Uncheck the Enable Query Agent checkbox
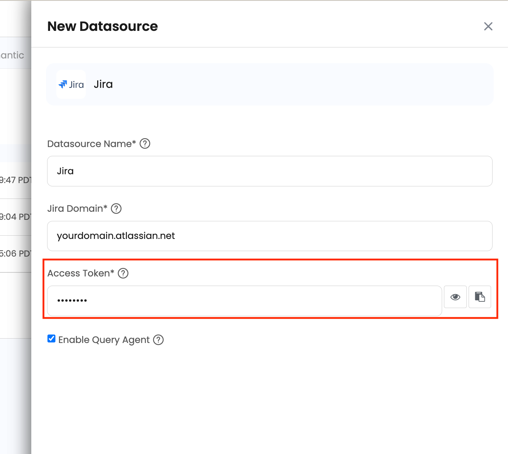This screenshot has height=454, width=508. click(x=52, y=339)
